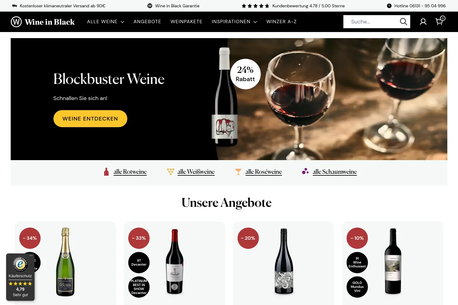The image size is (458, 305).
Task: Open the Angebote menu item
Action: pos(147,22)
